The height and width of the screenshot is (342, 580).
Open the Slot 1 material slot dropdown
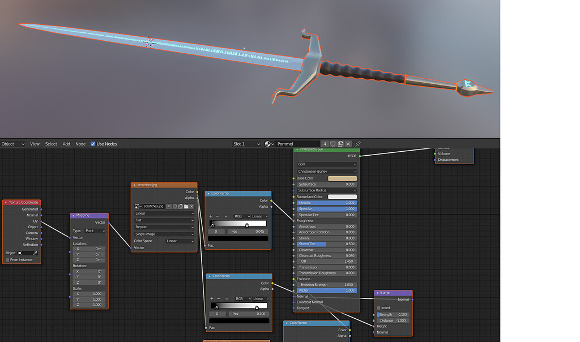click(246, 144)
